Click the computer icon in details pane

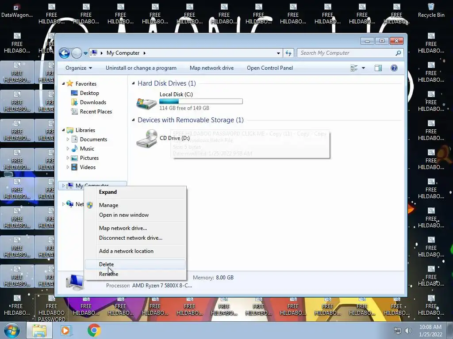tap(74, 282)
